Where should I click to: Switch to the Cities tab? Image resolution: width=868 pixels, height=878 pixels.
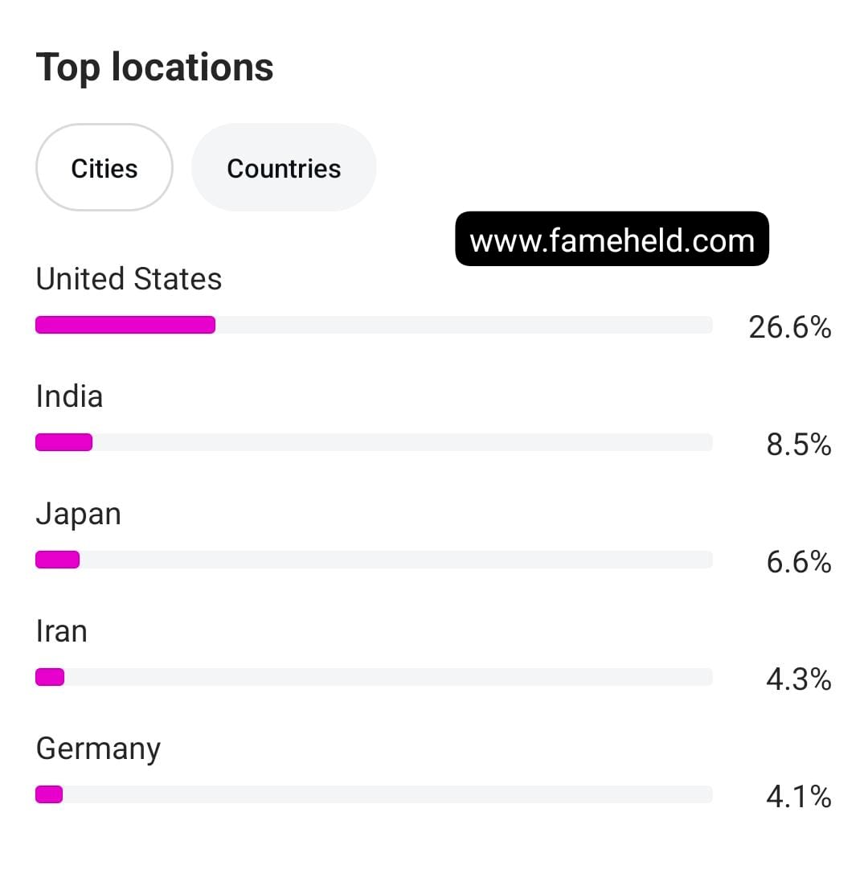click(x=104, y=168)
